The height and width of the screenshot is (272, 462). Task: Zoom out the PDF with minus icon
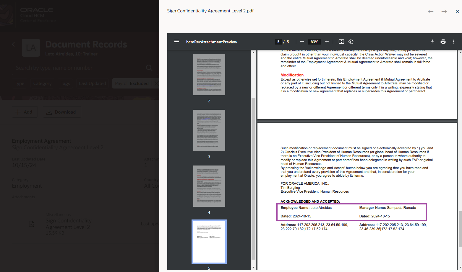pos(302,42)
